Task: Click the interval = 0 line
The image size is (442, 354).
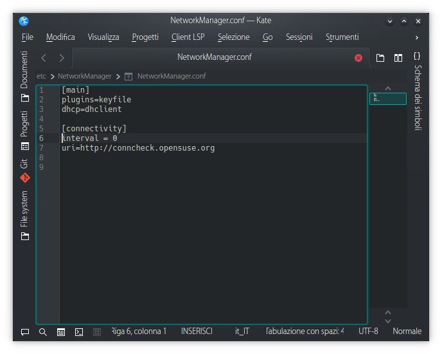Action: point(89,138)
